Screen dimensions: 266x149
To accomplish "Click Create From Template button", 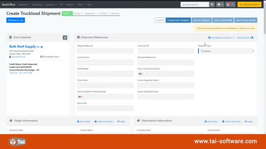I will (178, 20).
